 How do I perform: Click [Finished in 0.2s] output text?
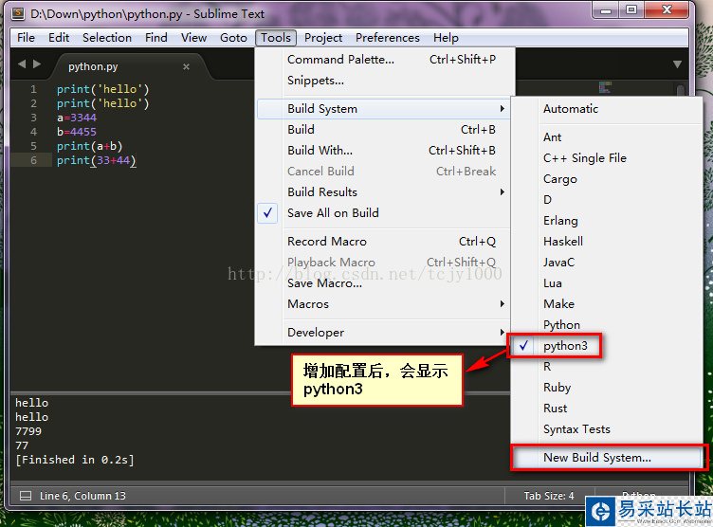point(75,460)
